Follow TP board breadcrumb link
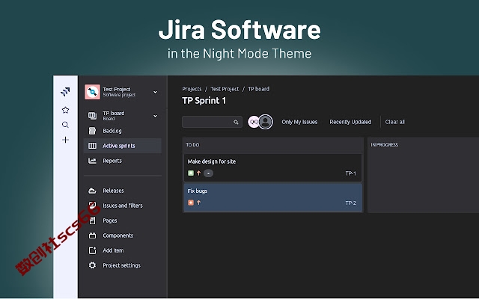The image size is (479, 299). [x=258, y=89]
